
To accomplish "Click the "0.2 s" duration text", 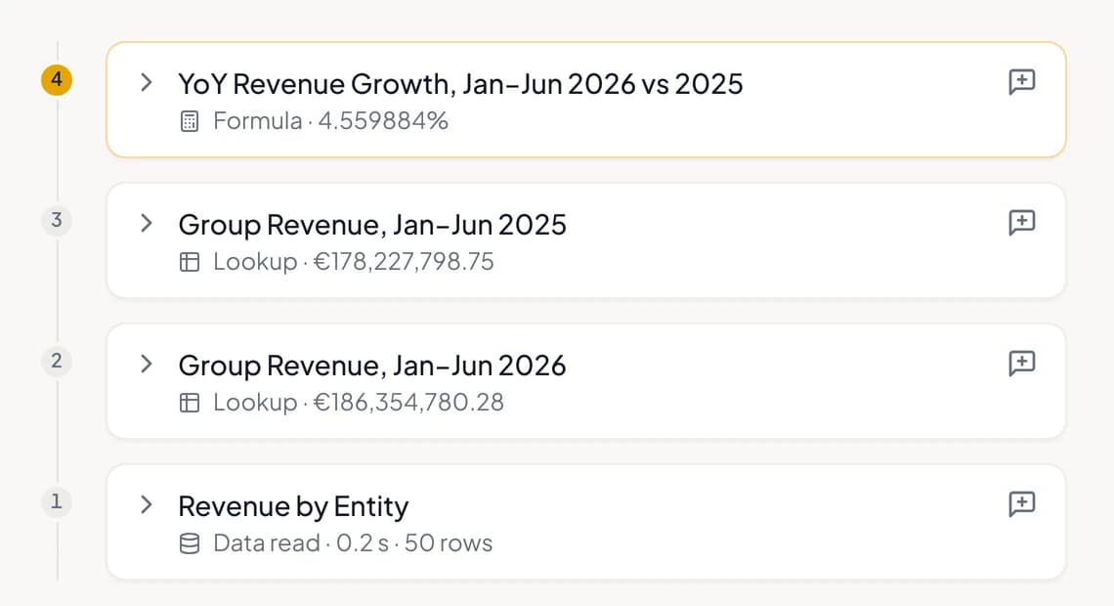I will (x=363, y=542).
